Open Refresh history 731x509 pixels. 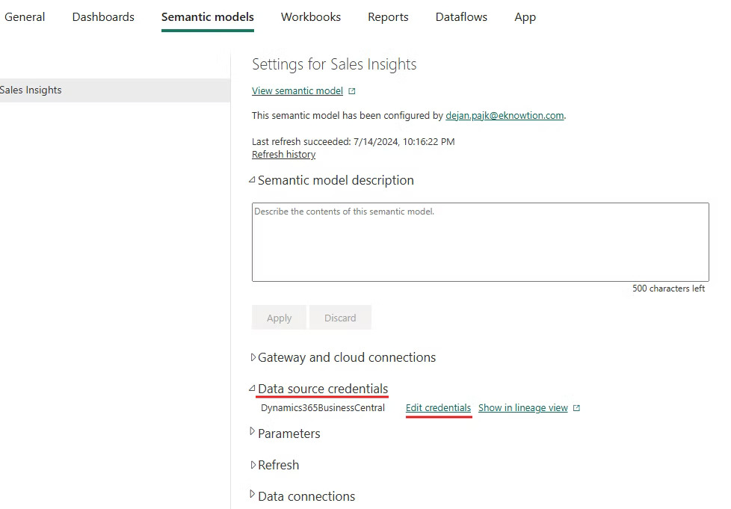[x=283, y=154]
